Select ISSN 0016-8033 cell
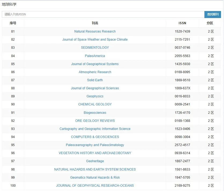 pyautogui.click(x=182, y=96)
